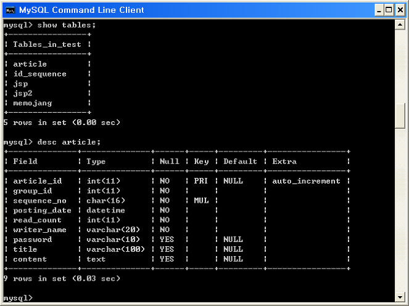Click the 'posting_date' field name

click(42, 211)
